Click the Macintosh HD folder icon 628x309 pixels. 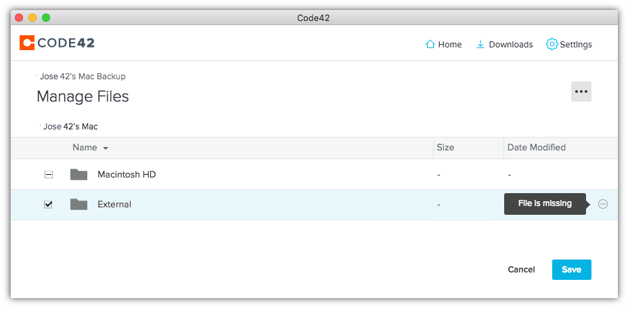coord(79,175)
